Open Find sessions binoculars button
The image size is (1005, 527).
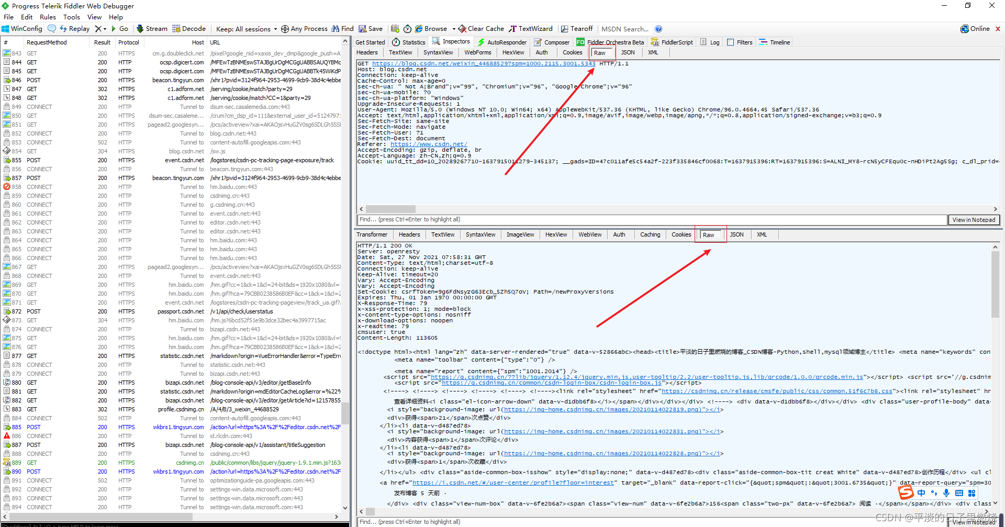[x=342, y=29]
